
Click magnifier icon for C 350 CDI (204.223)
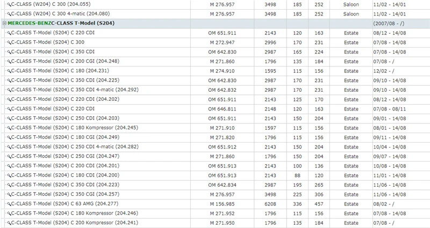point(9,185)
